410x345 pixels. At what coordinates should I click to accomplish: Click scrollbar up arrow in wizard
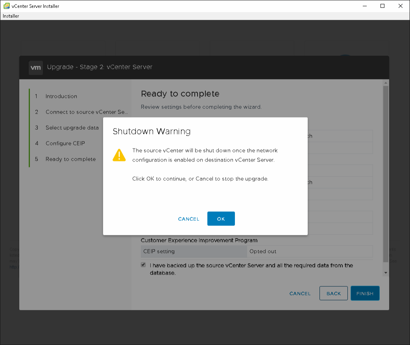tap(386, 83)
